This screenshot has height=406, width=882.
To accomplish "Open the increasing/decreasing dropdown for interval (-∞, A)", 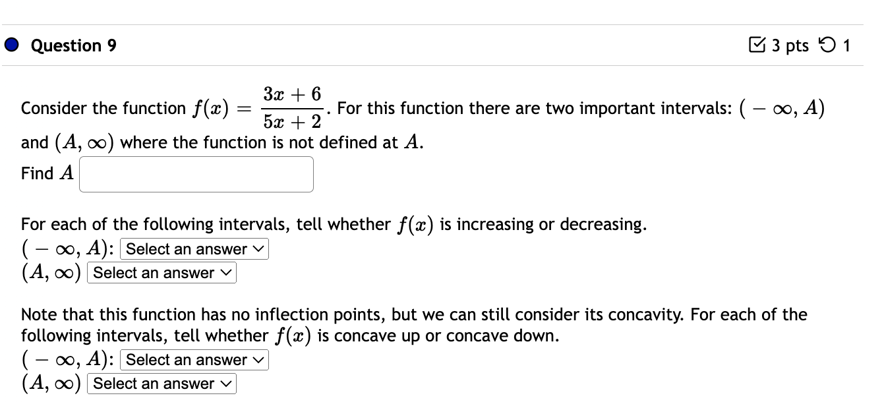I will [x=193, y=248].
